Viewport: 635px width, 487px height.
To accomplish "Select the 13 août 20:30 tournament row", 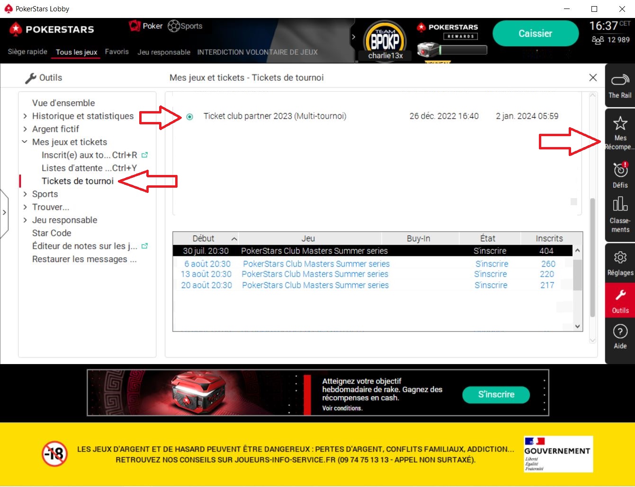I will point(373,274).
